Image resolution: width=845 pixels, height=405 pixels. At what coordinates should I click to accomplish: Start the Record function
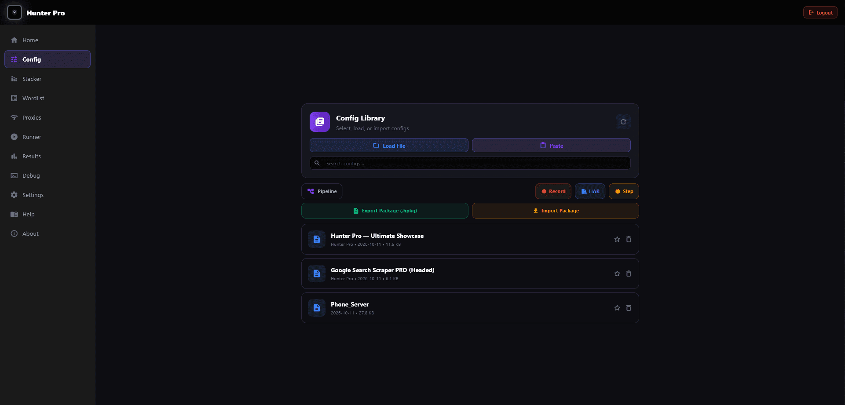click(553, 191)
